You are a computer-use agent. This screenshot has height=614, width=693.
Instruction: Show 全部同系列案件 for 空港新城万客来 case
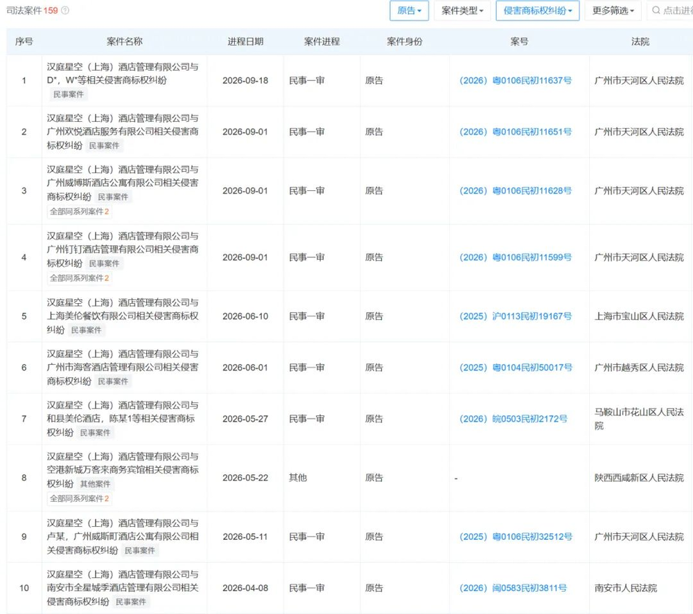coord(79,498)
